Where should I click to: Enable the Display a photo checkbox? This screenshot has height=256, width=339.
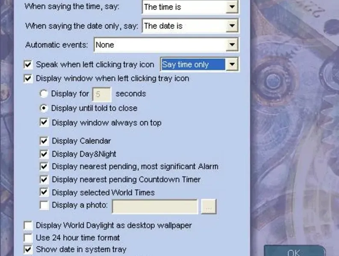tap(44, 205)
